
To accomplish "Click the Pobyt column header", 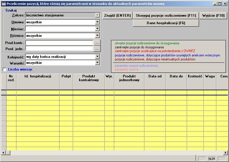I will coord(66,81).
